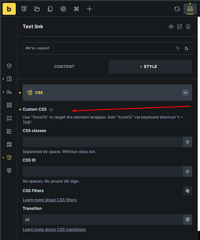This screenshot has height=240, width=200.
Task: Open dynamic data for CSS classes
Action: (x=188, y=142)
